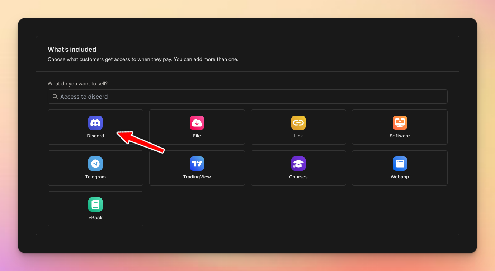
Task: Choose Discord as what to sell
Action: pos(95,127)
